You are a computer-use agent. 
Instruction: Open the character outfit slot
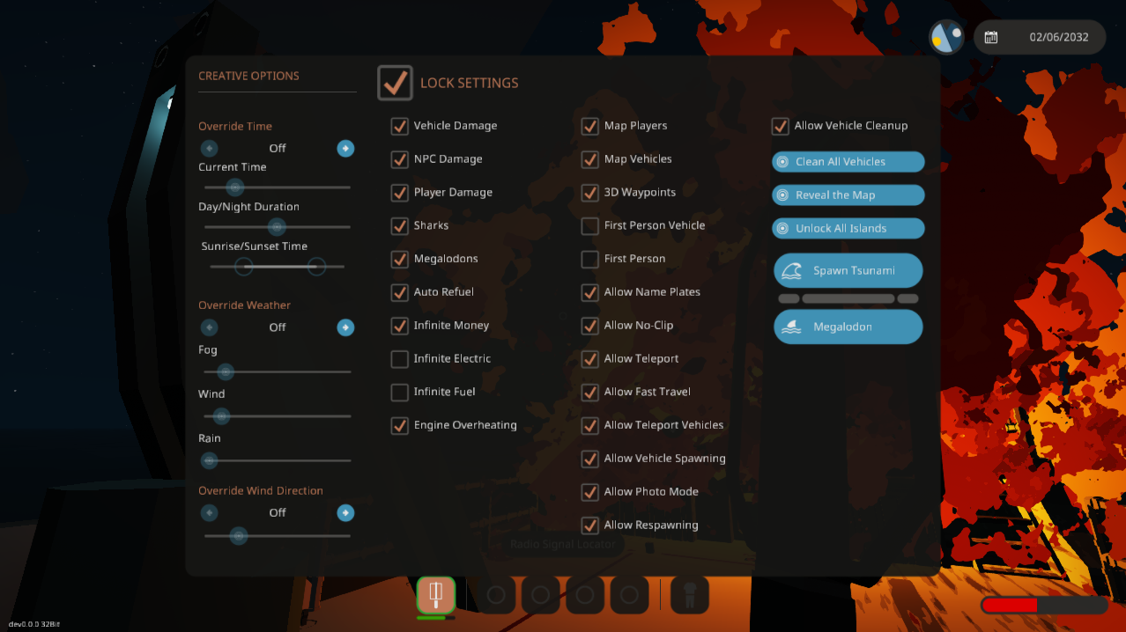(690, 595)
